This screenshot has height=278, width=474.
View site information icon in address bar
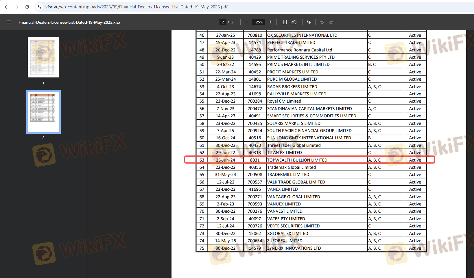coord(40,7)
